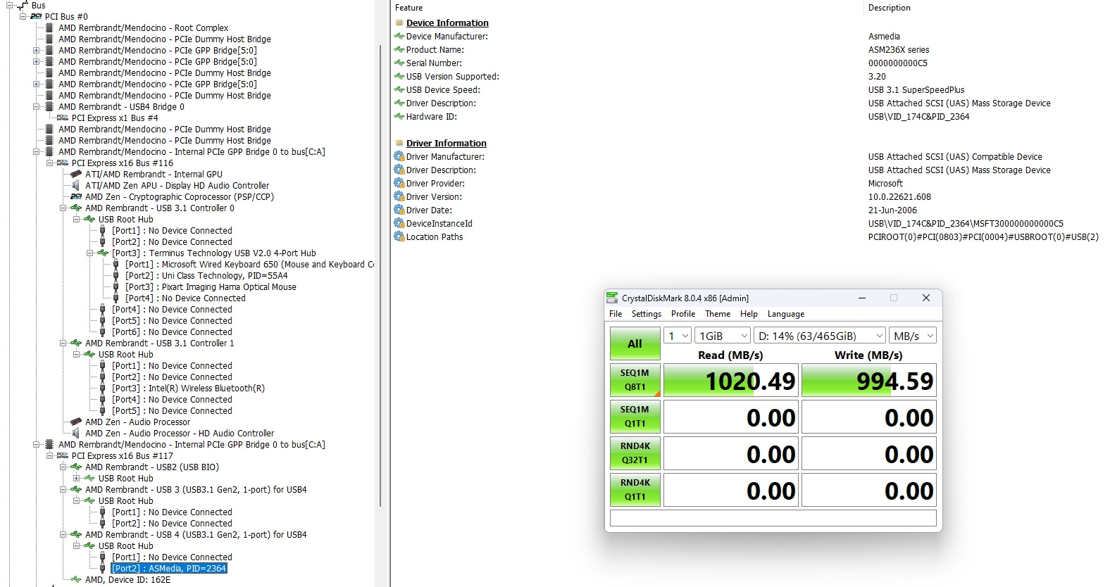Open the Theme menu in CrystalDiskMark
Image resolution: width=1110 pixels, height=587 pixels.
[x=718, y=314]
